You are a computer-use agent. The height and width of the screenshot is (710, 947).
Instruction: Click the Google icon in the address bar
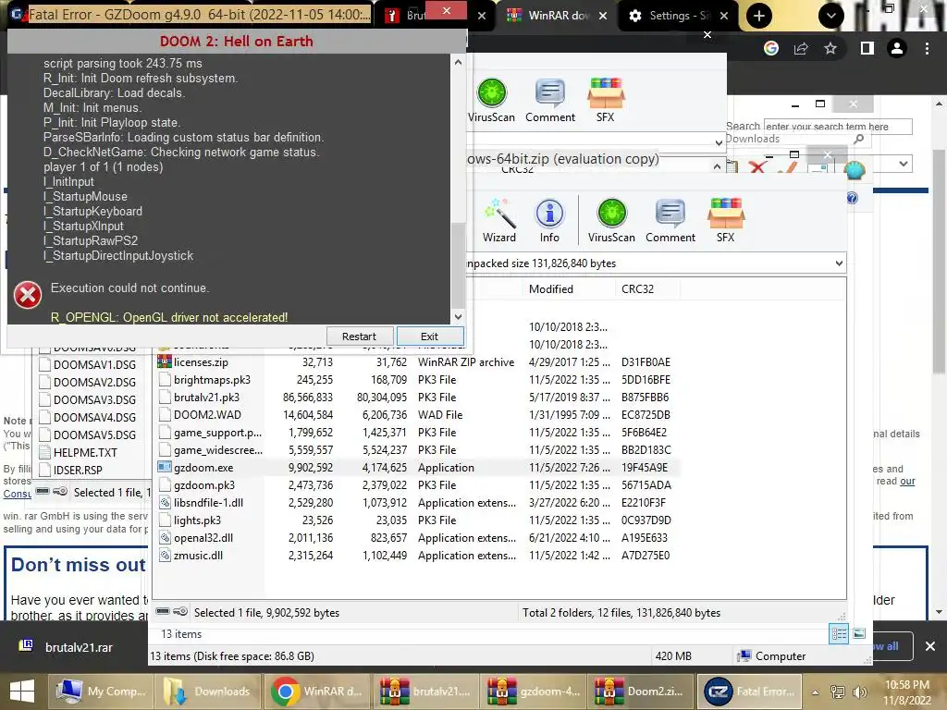pos(771,48)
